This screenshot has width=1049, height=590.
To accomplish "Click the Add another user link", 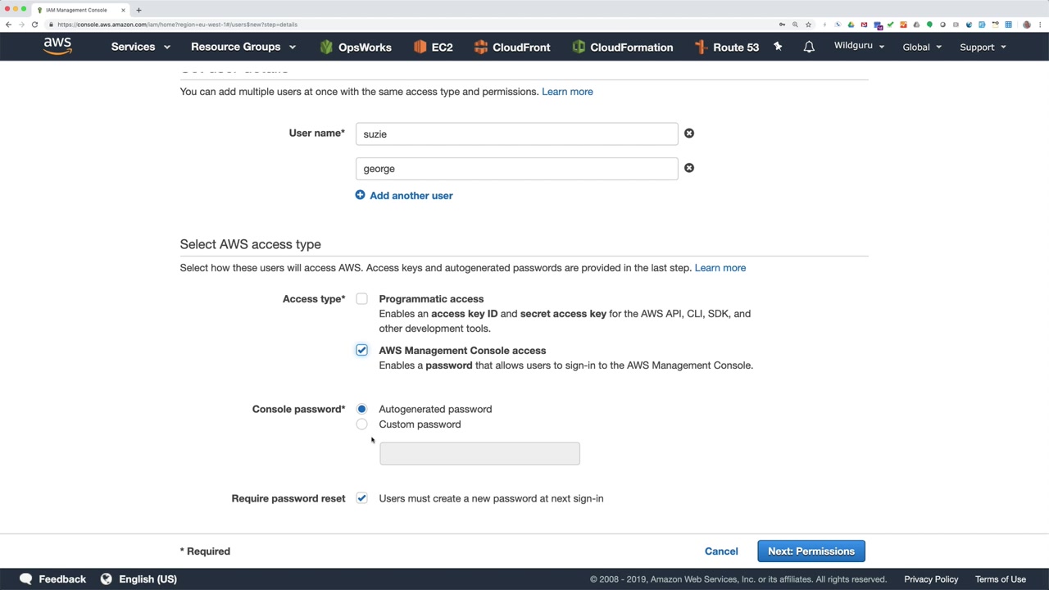I will click(x=411, y=196).
